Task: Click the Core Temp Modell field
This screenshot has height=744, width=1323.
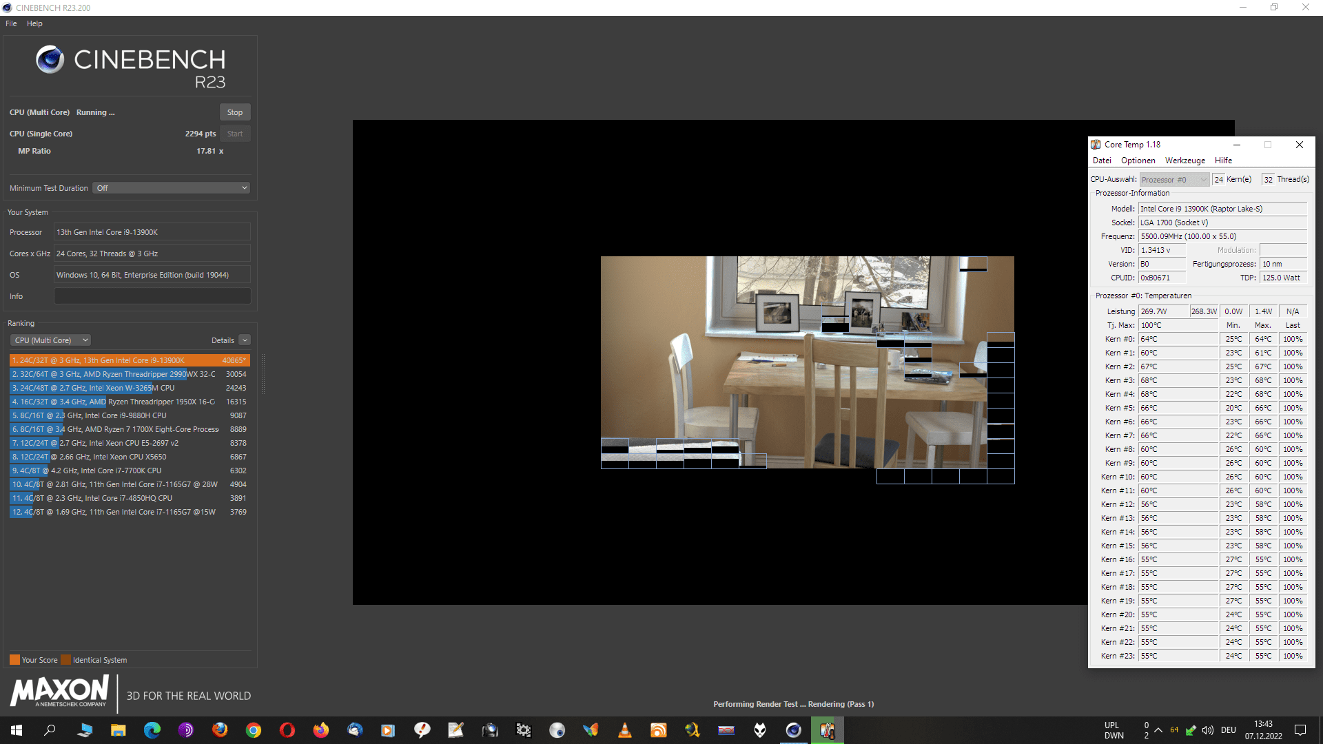Action: pos(1222,209)
